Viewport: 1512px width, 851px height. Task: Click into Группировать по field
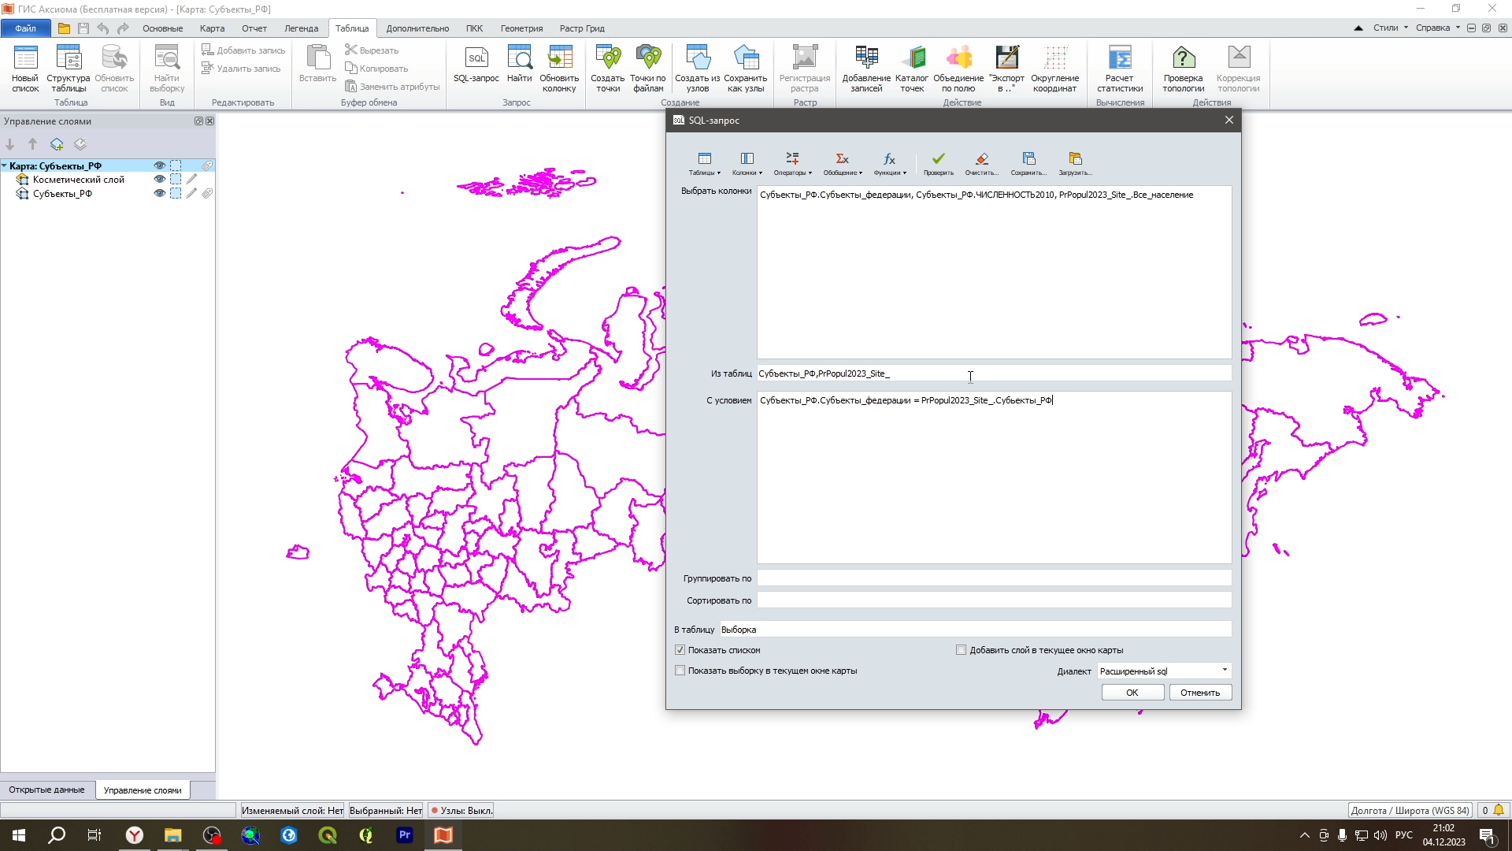coord(994,578)
